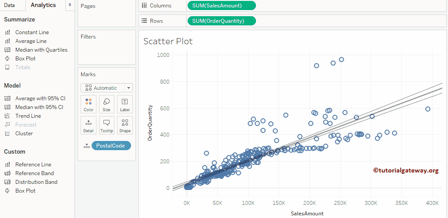Screen dimensions: 448x218
Task: Select the Analytics tab
Action: coord(43,5)
